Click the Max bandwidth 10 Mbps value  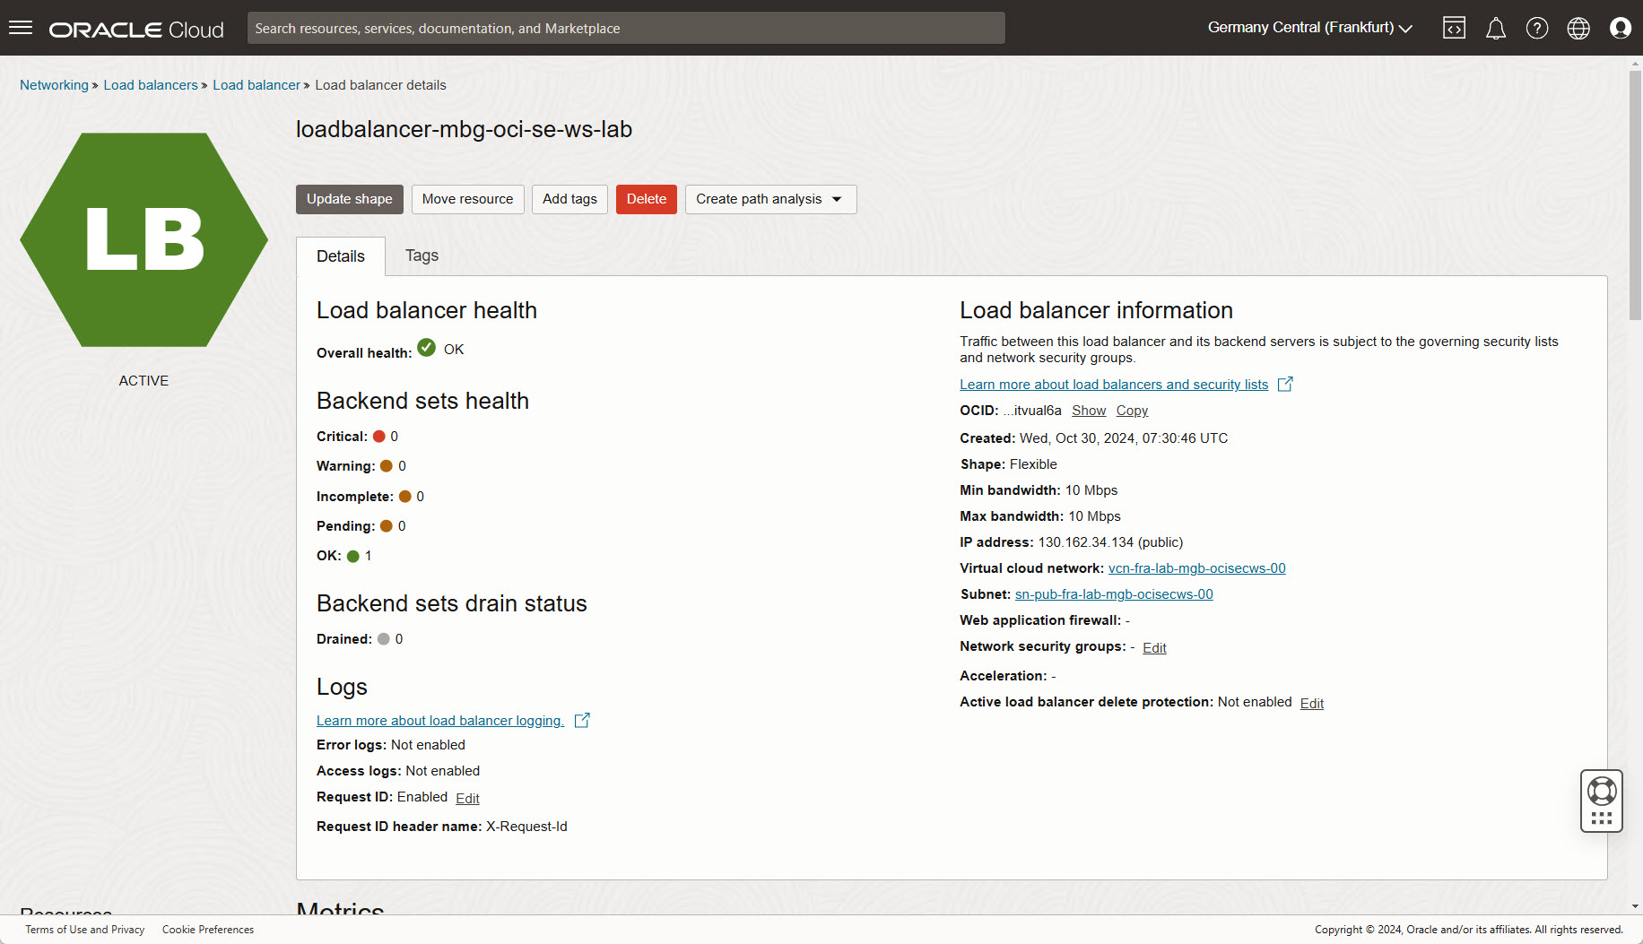point(1094,516)
